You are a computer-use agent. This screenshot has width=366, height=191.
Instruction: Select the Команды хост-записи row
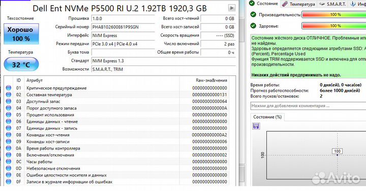click(117, 141)
